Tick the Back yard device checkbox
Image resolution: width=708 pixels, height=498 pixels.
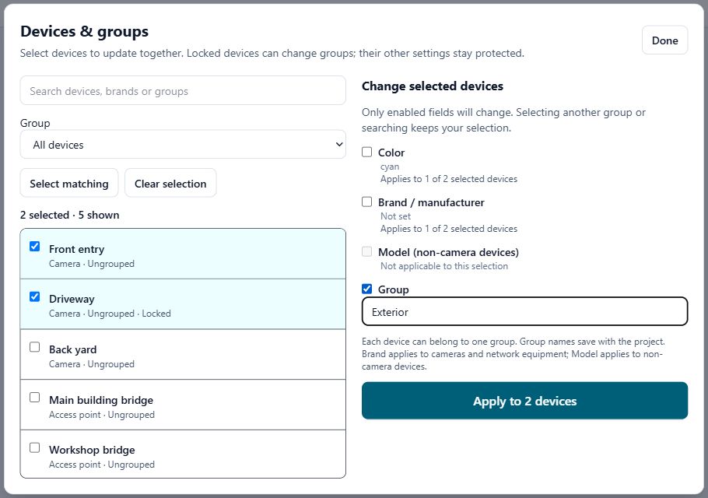click(x=35, y=347)
